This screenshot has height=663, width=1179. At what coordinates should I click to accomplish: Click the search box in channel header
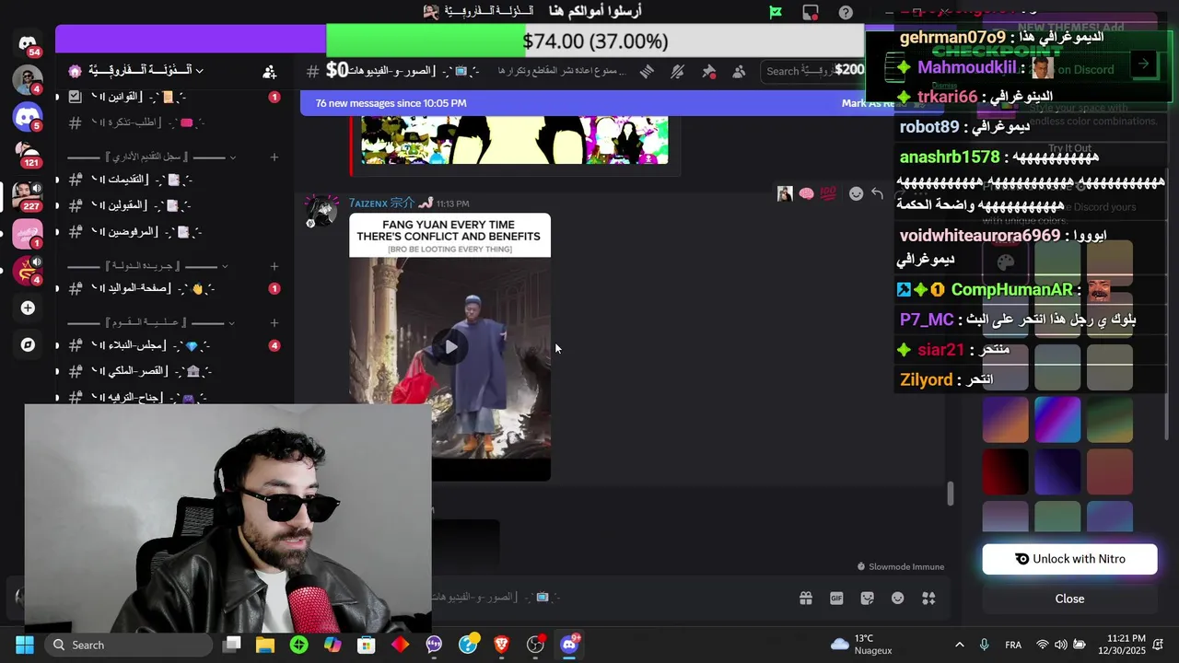814,71
